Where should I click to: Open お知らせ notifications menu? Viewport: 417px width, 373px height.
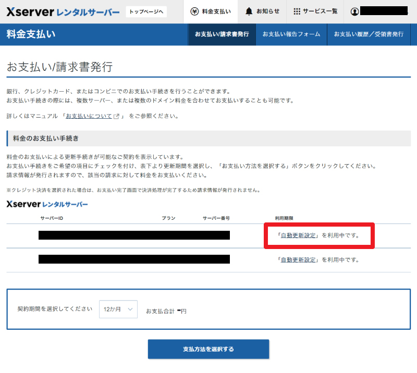point(262,11)
